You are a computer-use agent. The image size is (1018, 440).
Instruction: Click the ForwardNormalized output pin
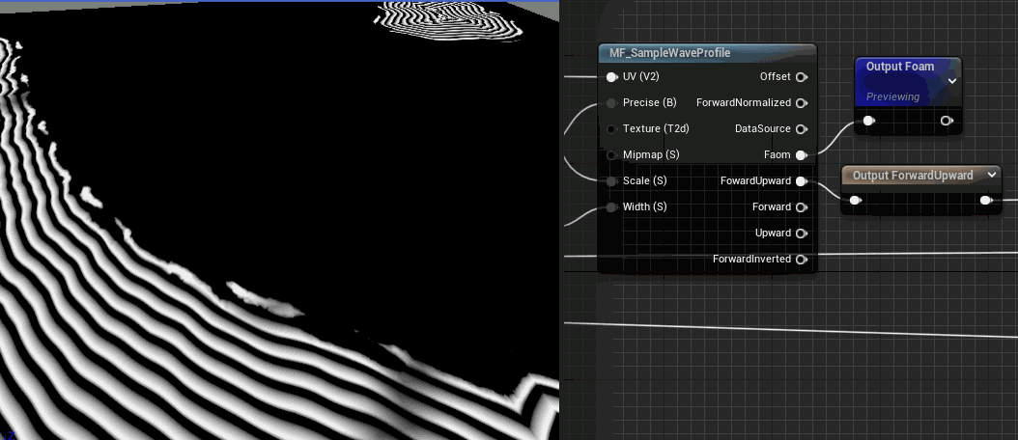[x=801, y=103]
